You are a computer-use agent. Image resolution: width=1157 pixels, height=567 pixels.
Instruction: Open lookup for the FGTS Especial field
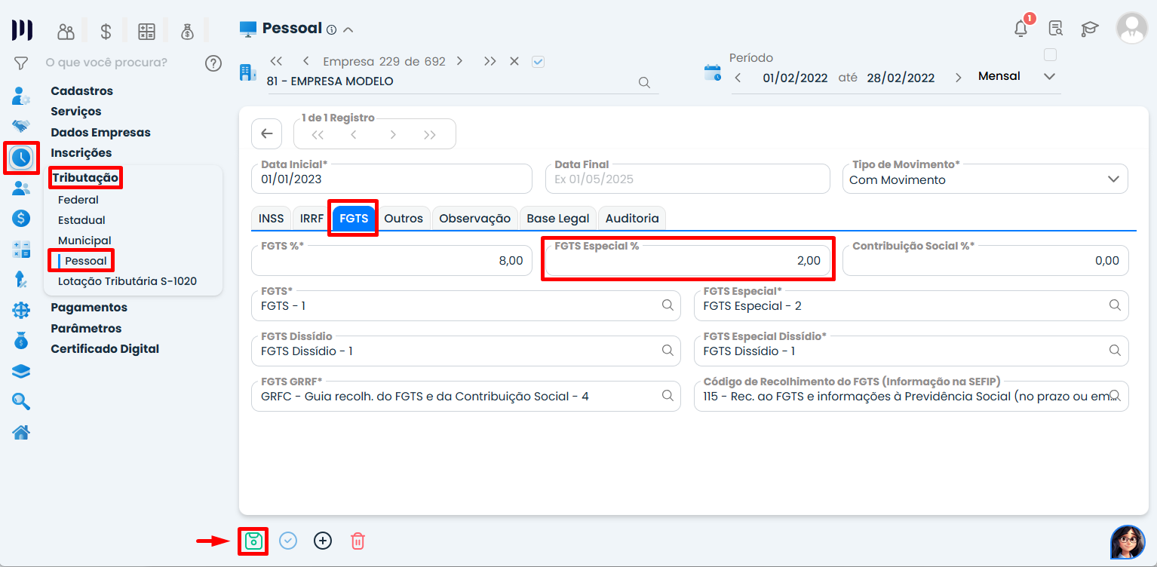(x=1114, y=305)
